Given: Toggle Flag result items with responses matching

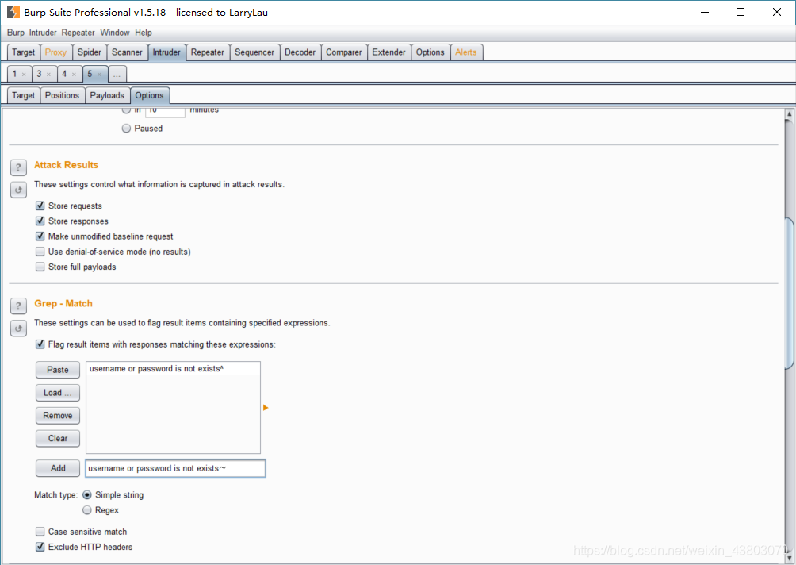Looking at the screenshot, I should coord(40,344).
